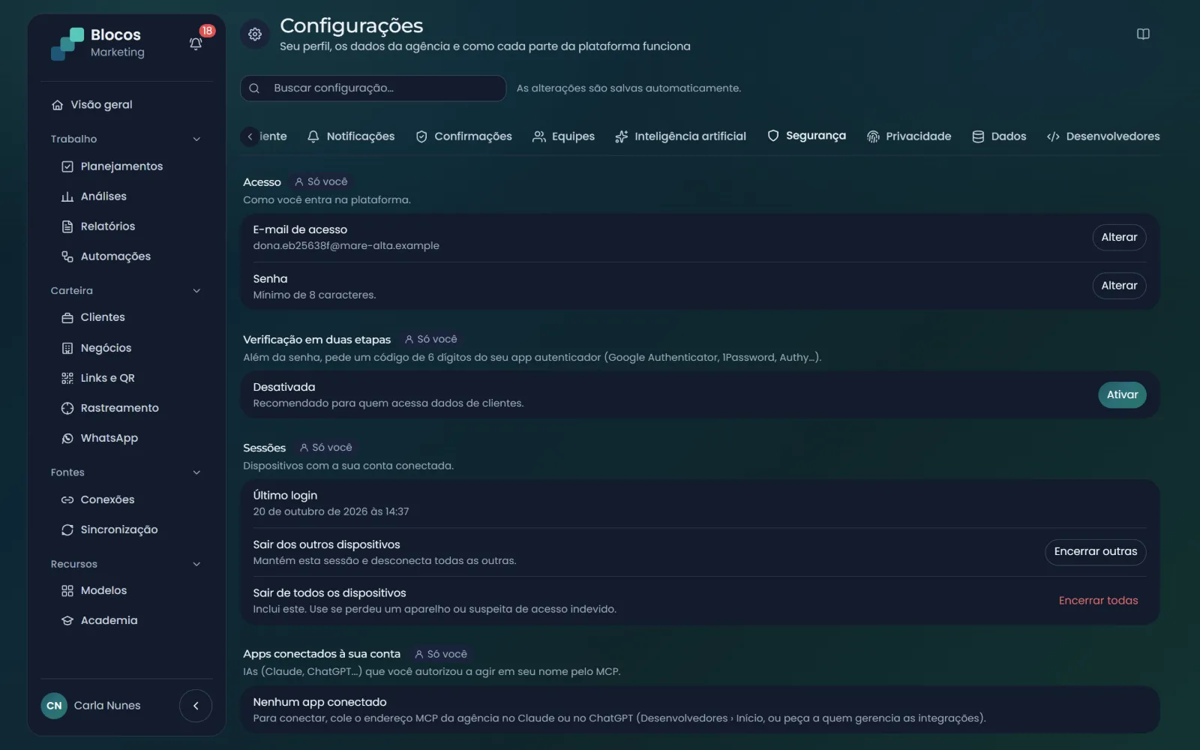Activate two-step verification with Ativar
This screenshot has width=1200, height=750.
[x=1122, y=395]
